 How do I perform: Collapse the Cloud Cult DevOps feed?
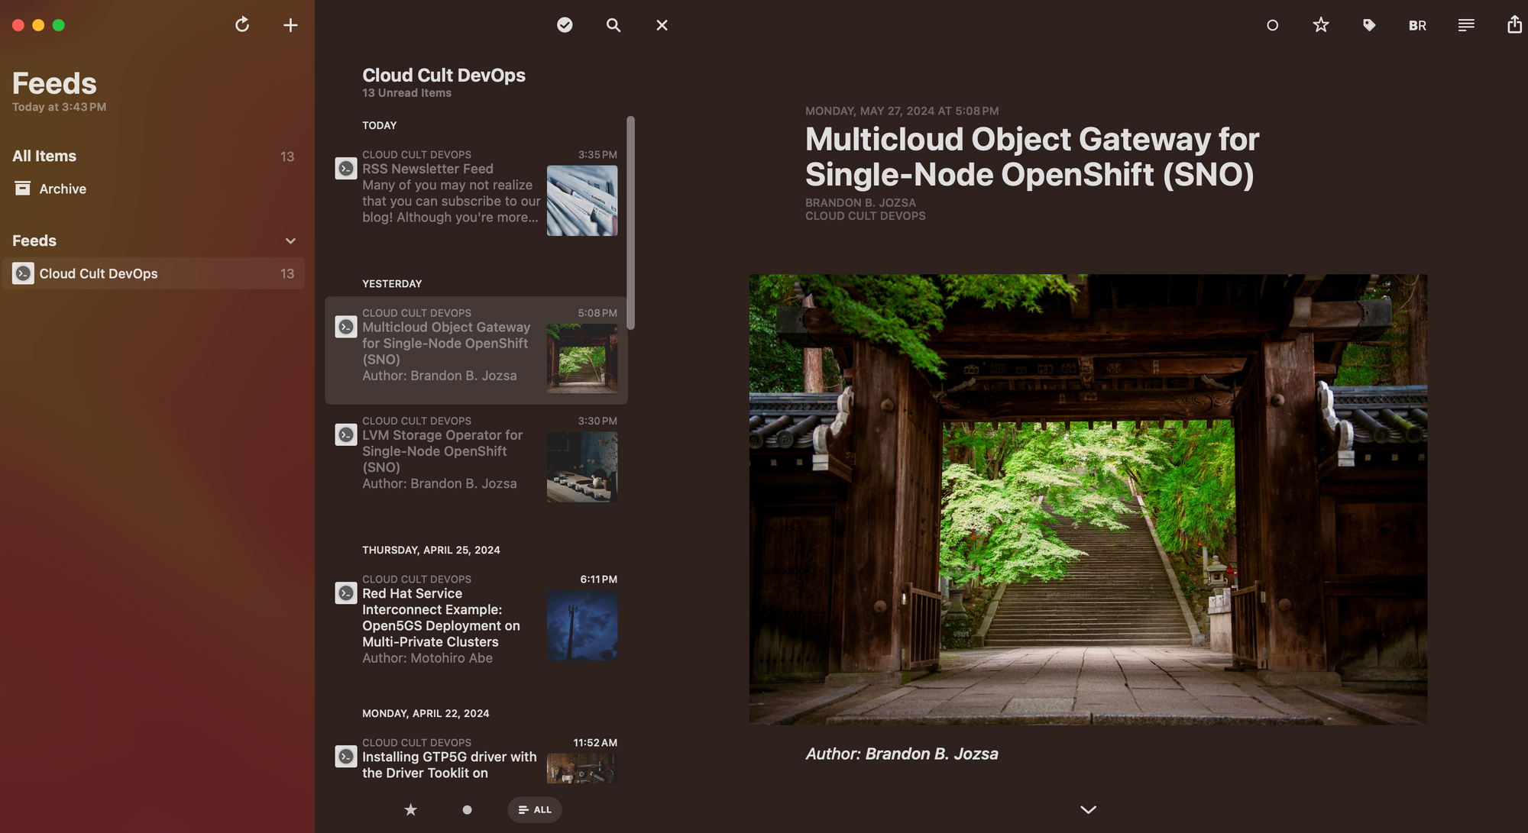click(290, 241)
